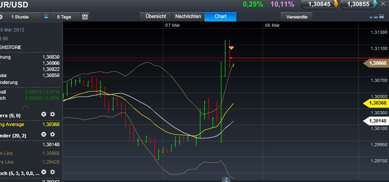
Task: Click the white 1,30148 axis price label
Action: point(376,121)
